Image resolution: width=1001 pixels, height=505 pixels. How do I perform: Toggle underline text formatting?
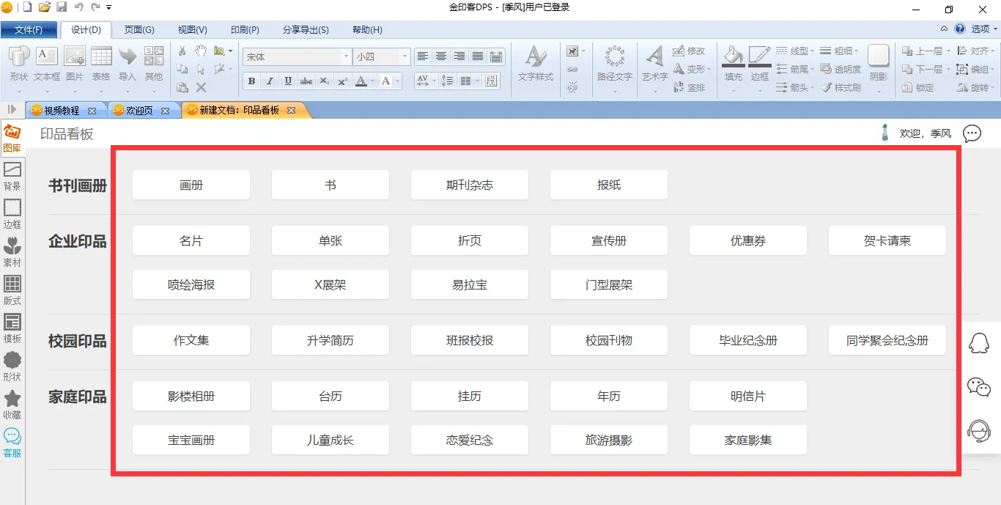tap(288, 81)
